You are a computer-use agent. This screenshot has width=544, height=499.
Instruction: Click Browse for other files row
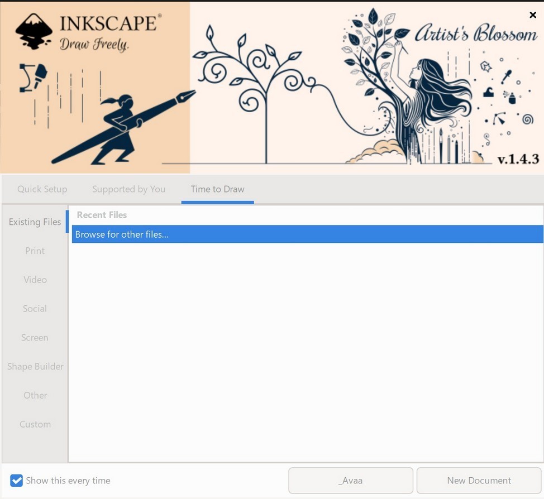pos(307,234)
